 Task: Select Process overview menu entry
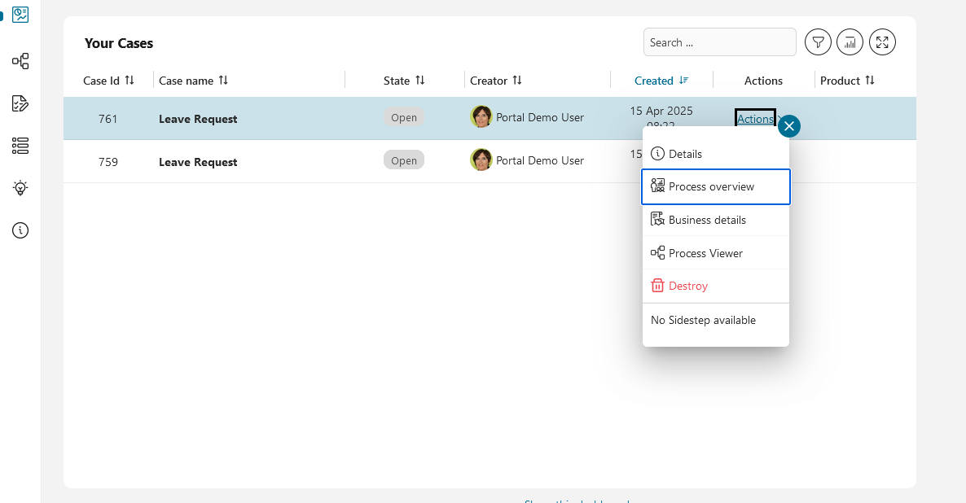716,186
